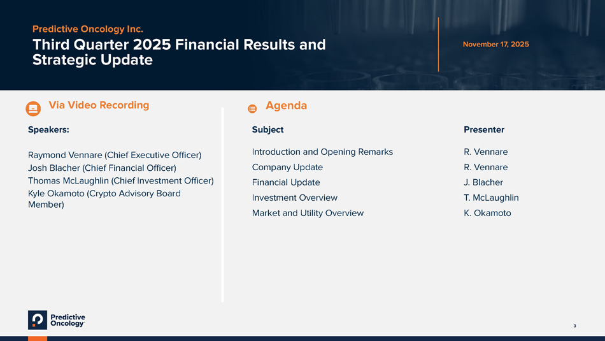The width and height of the screenshot is (605, 341).
Task: Click the orange agenda list icon
Action: (x=252, y=109)
